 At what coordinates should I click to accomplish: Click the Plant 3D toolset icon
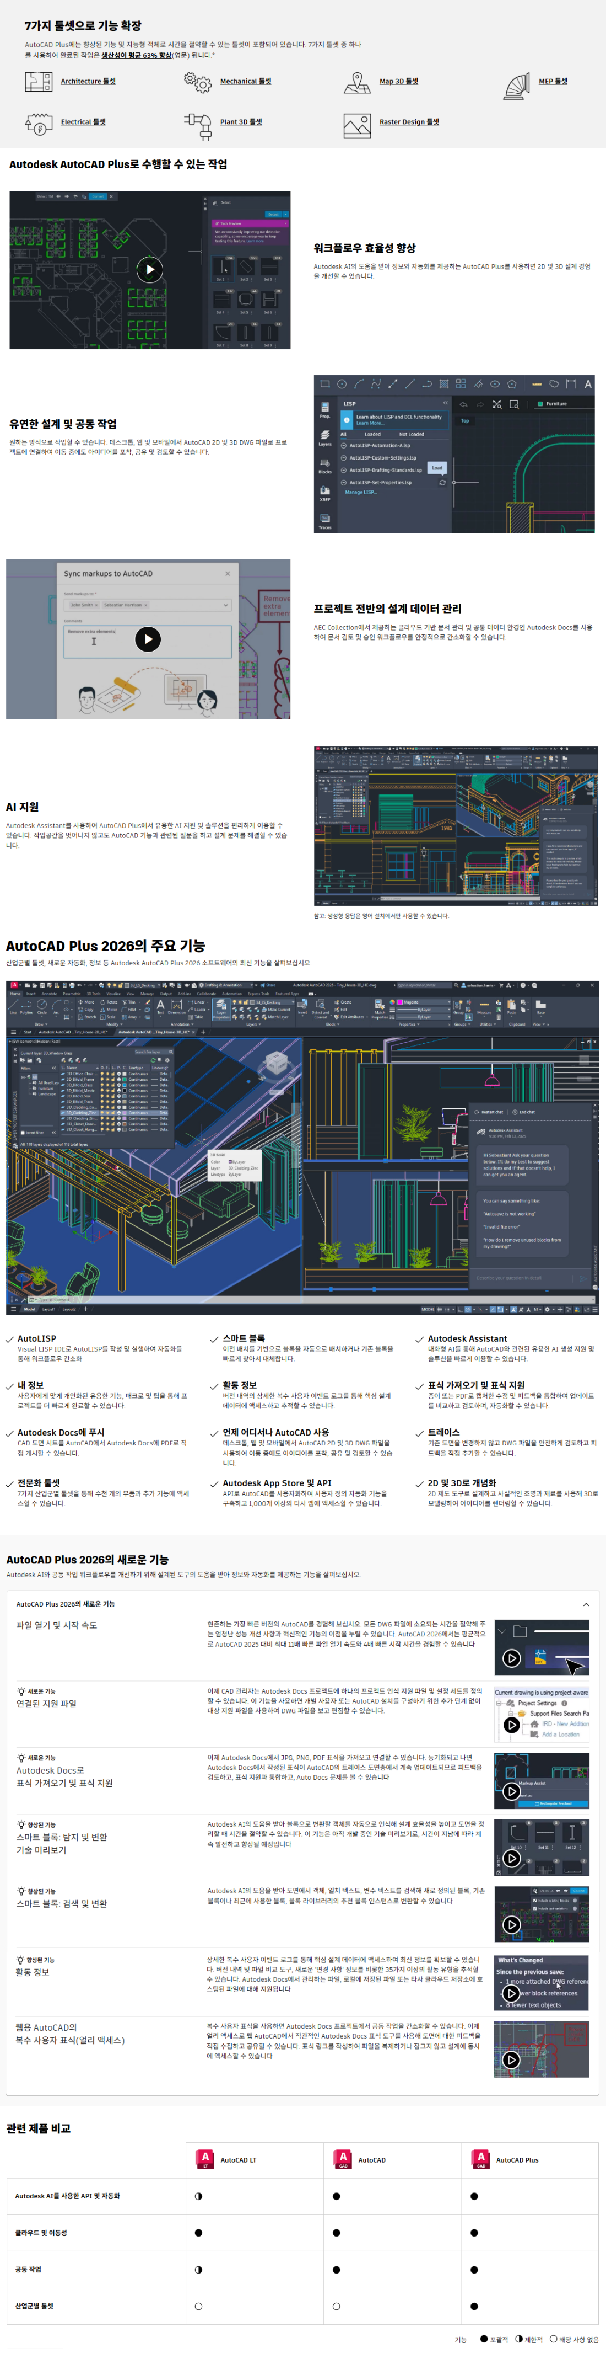pyautogui.click(x=198, y=122)
